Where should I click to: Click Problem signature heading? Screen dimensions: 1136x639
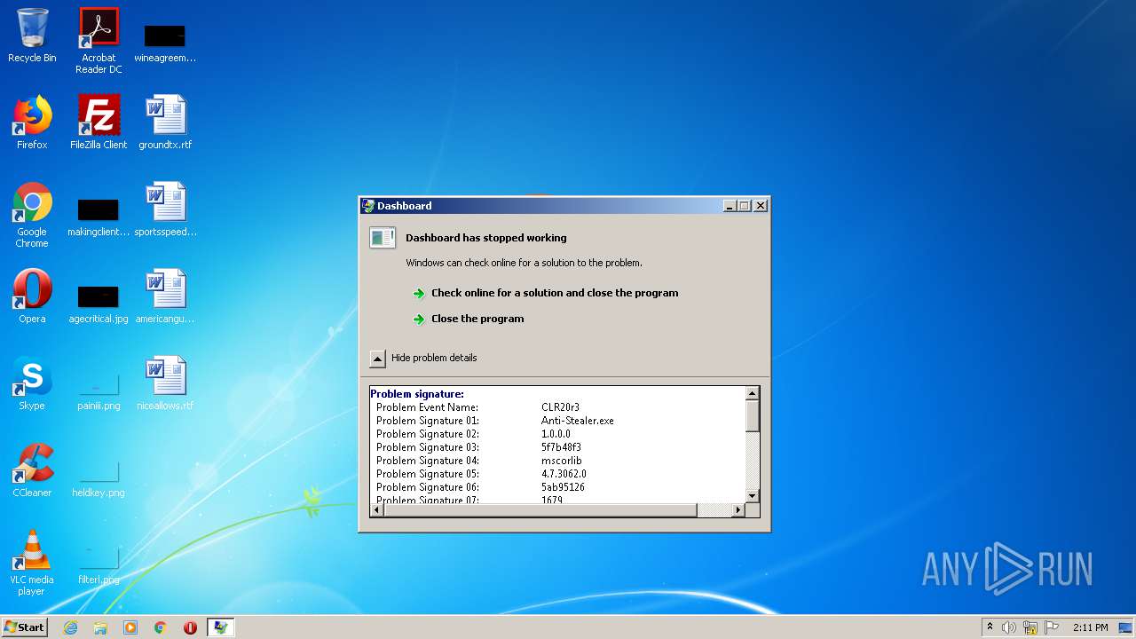click(417, 394)
